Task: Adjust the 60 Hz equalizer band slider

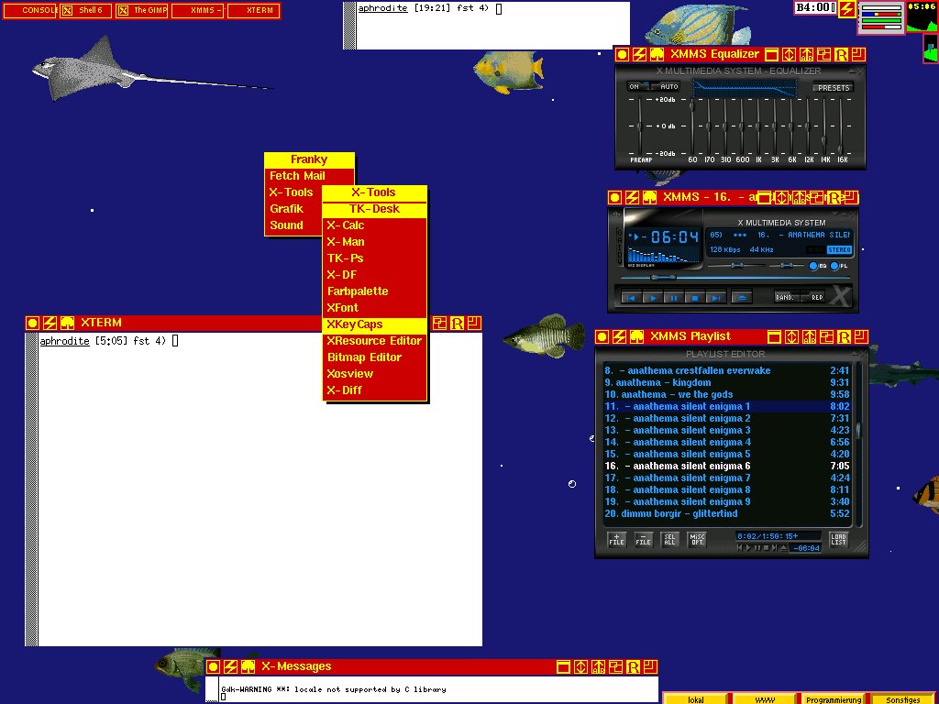Action: [x=692, y=126]
